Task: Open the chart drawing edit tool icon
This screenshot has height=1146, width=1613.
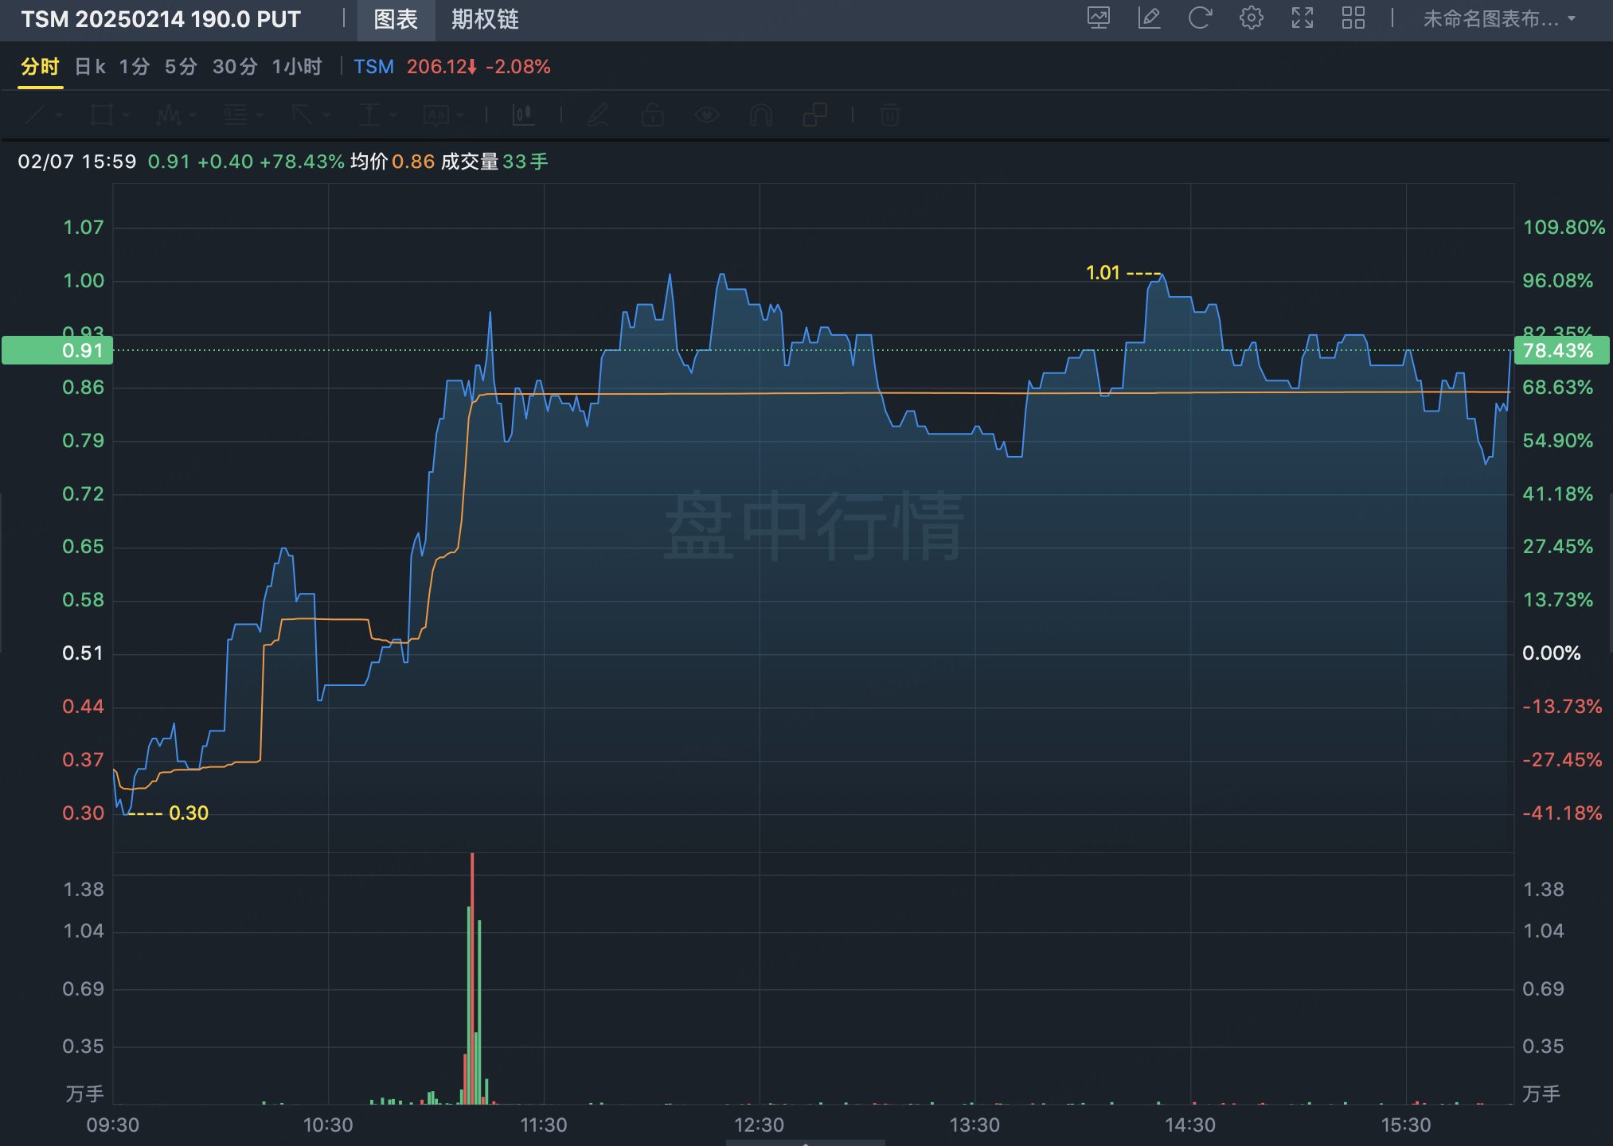Action: [1149, 18]
